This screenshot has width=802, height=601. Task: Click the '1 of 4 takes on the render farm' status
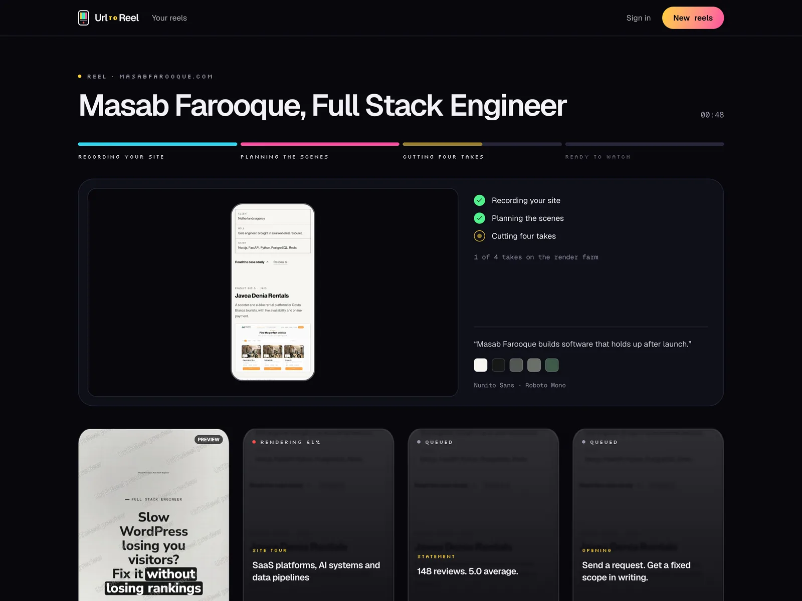[x=536, y=257]
